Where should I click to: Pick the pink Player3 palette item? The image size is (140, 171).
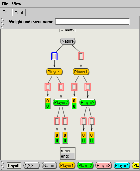tap(103, 165)
